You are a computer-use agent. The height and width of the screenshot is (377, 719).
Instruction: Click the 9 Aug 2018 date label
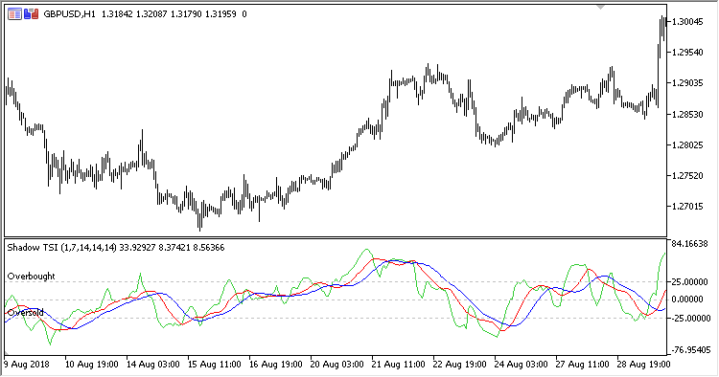pyautogui.click(x=27, y=365)
